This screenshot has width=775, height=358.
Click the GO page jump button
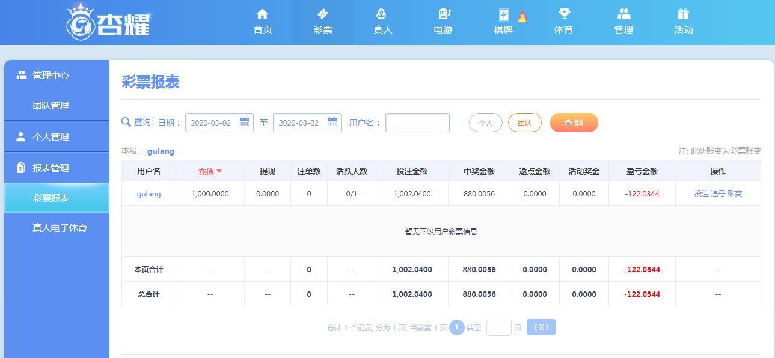click(541, 327)
